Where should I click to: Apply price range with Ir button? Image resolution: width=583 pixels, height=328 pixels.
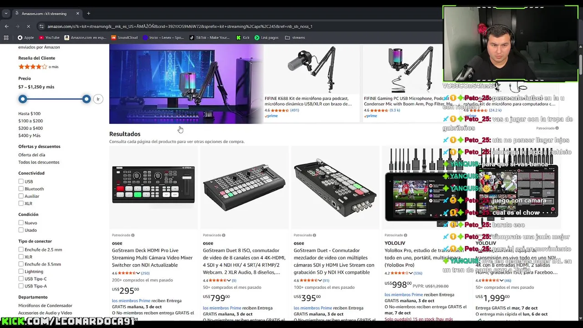tap(98, 99)
